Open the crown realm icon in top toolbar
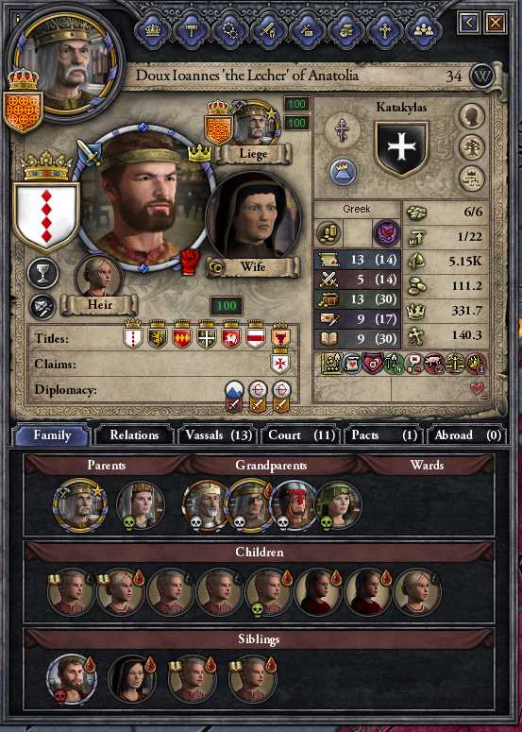Viewport: 522px width, 732px height. (153, 31)
